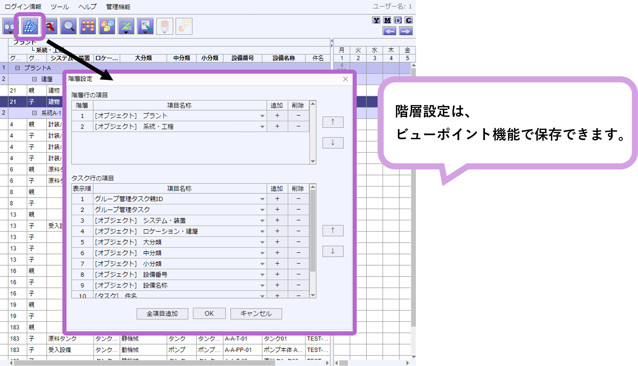This screenshot has height=366, width=638.
Task: Open dropdown for グループ管理タスク親ID
Action: [262, 199]
